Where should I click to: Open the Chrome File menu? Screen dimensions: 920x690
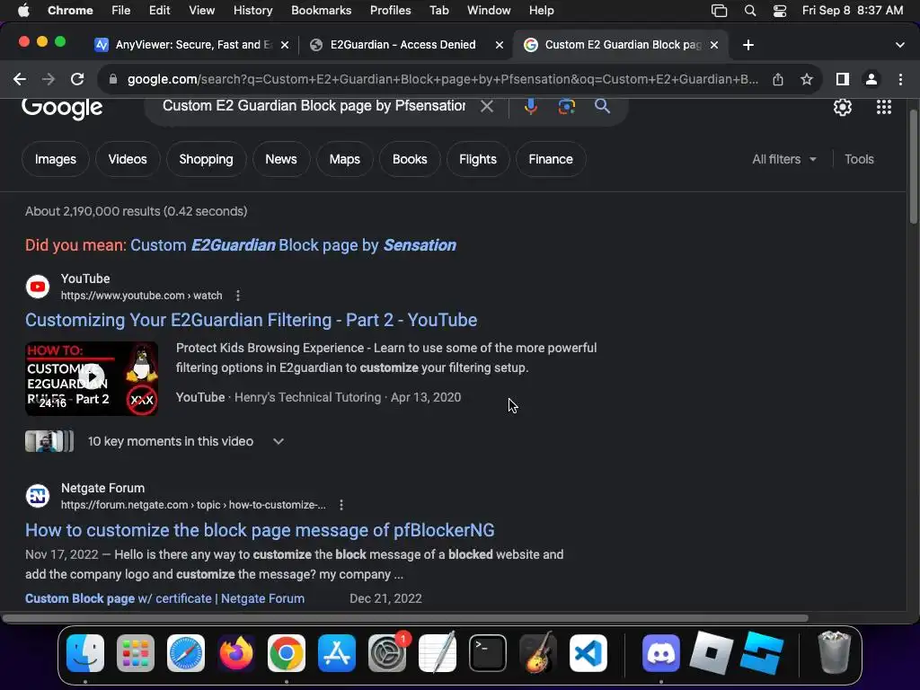[121, 11]
